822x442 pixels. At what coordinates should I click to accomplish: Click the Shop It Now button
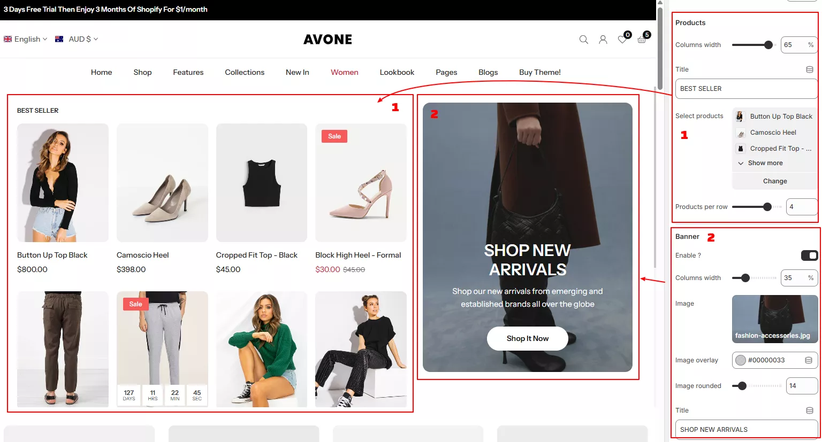click(527, 338)
